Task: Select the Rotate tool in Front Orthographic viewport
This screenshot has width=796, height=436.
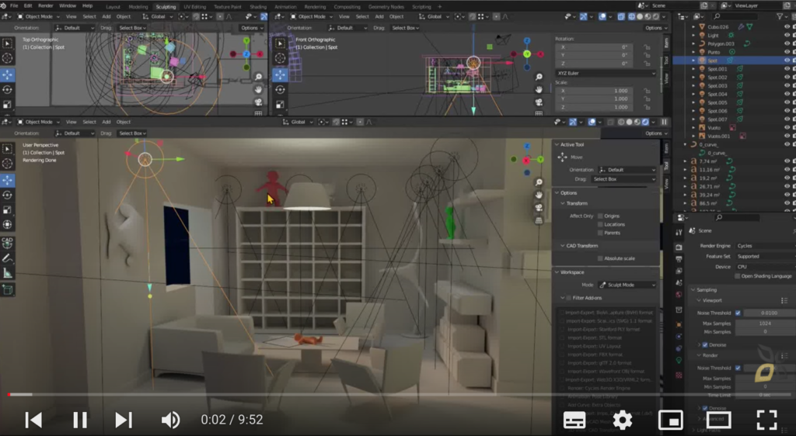Action: (280, 90)
